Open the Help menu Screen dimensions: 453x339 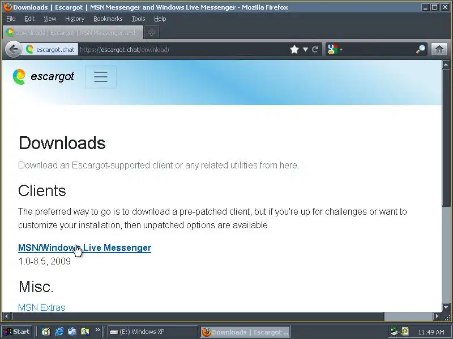160,19
